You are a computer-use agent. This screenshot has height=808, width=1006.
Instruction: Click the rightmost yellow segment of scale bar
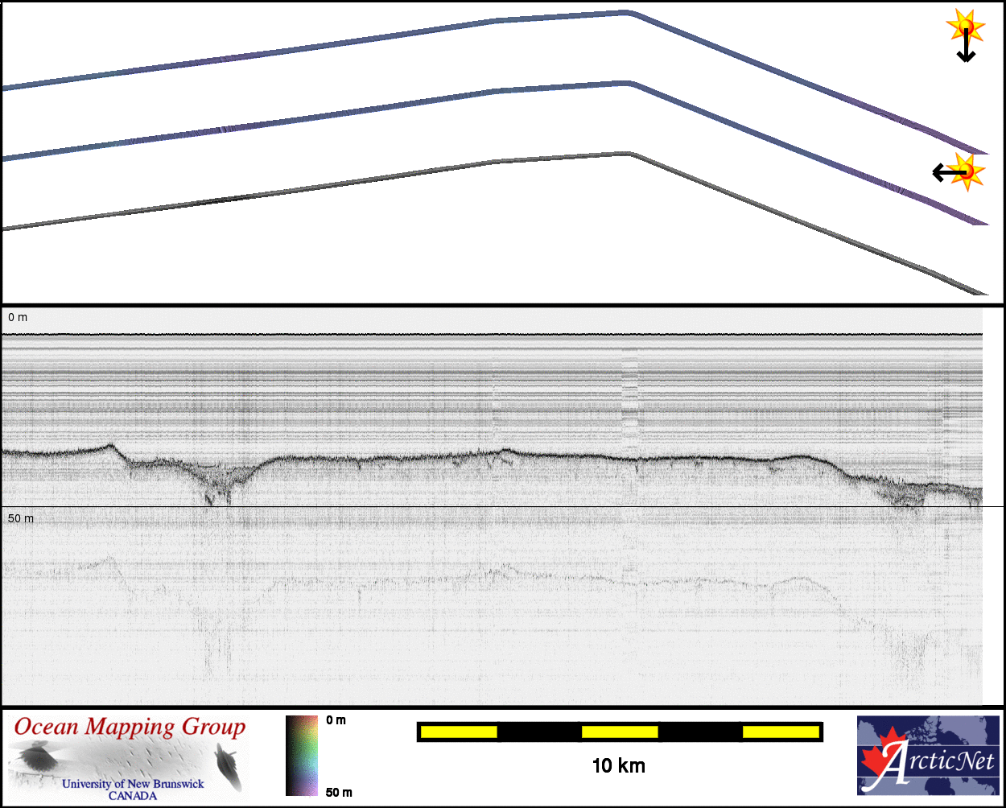(779, 732)
